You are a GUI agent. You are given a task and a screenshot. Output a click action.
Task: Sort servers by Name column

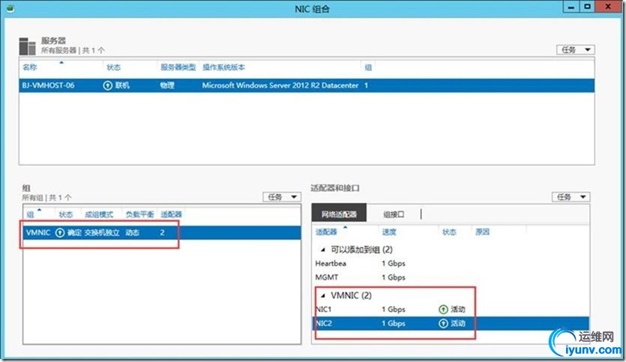[x=30, y=67]
